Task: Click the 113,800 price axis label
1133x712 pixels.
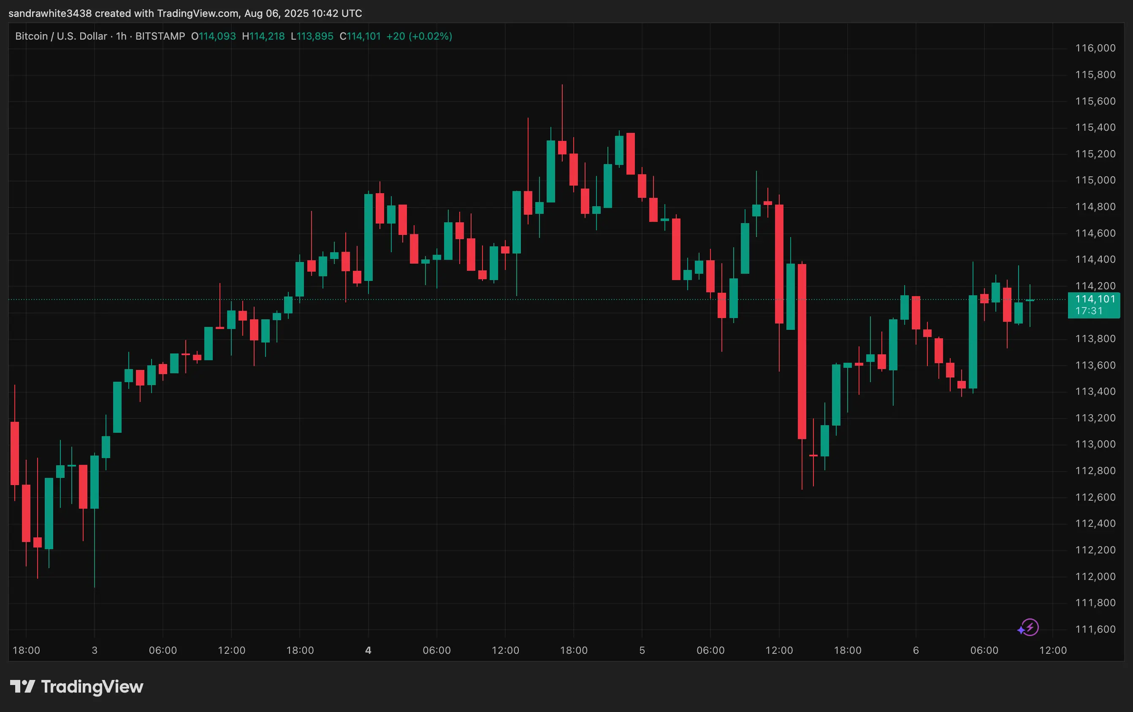Action: (x=1095, y=339)
